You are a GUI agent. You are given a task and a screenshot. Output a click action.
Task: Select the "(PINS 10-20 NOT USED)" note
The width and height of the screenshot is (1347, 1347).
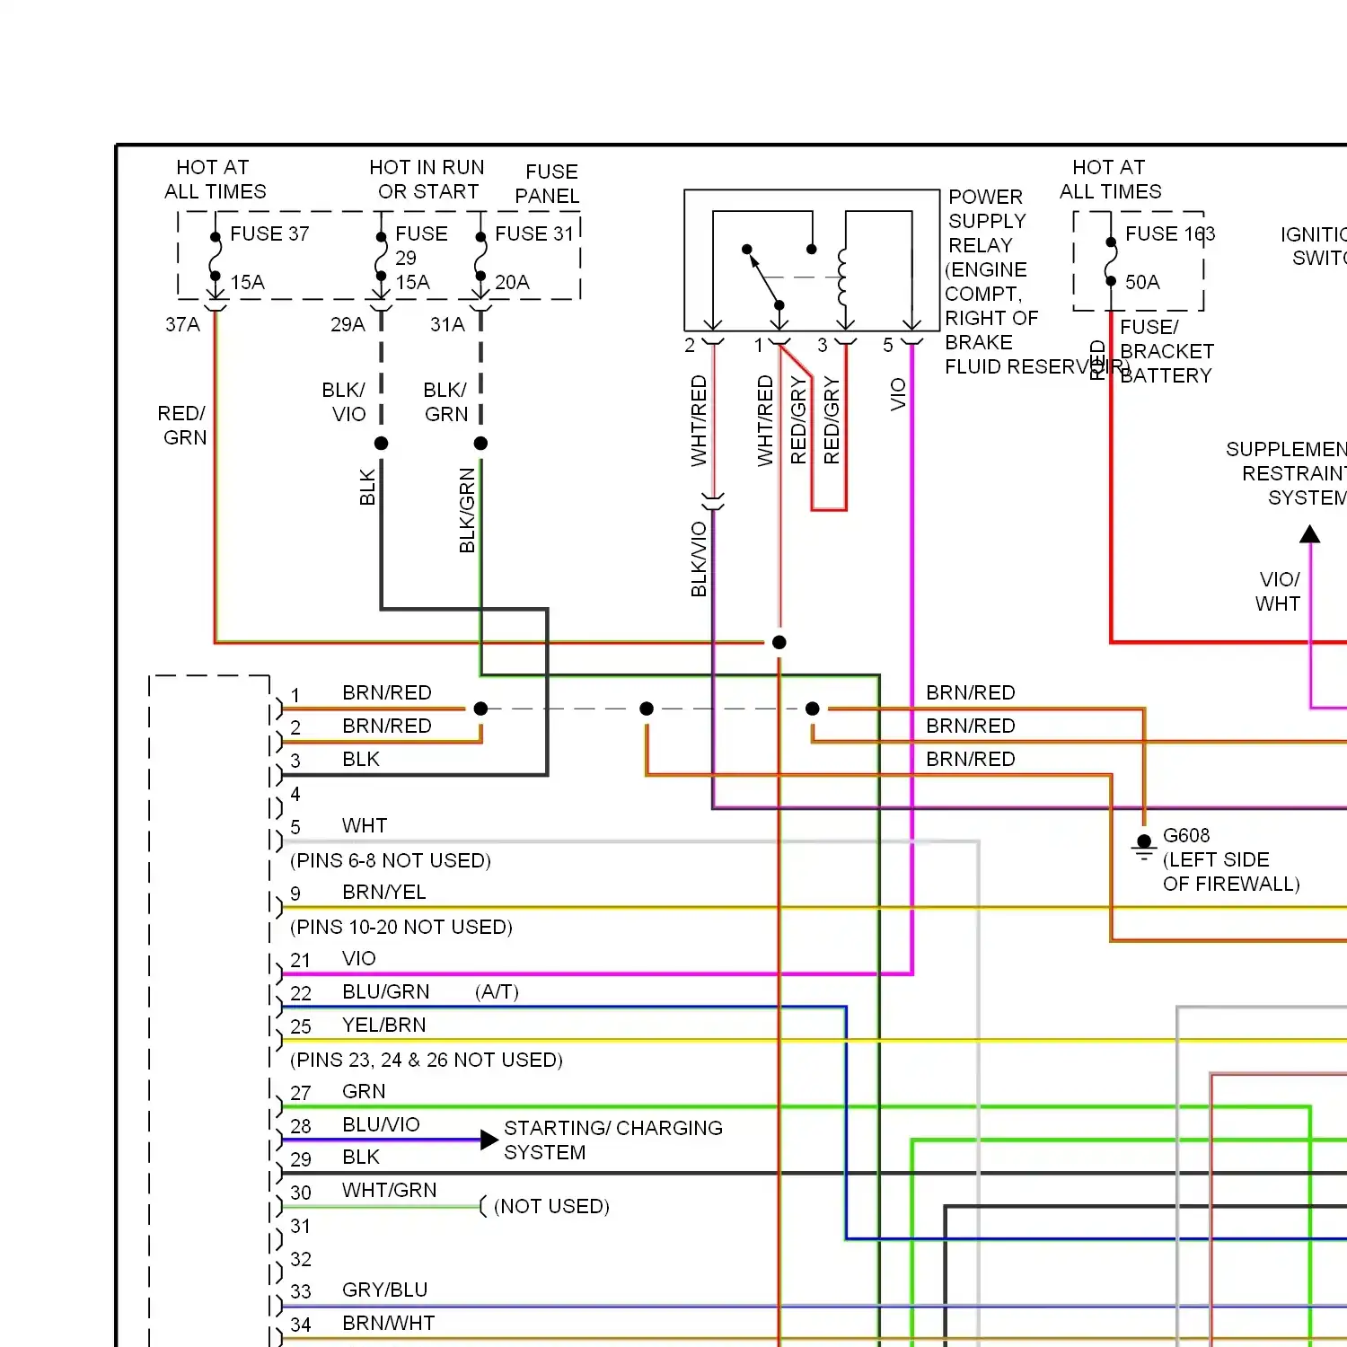pos(401,928)
